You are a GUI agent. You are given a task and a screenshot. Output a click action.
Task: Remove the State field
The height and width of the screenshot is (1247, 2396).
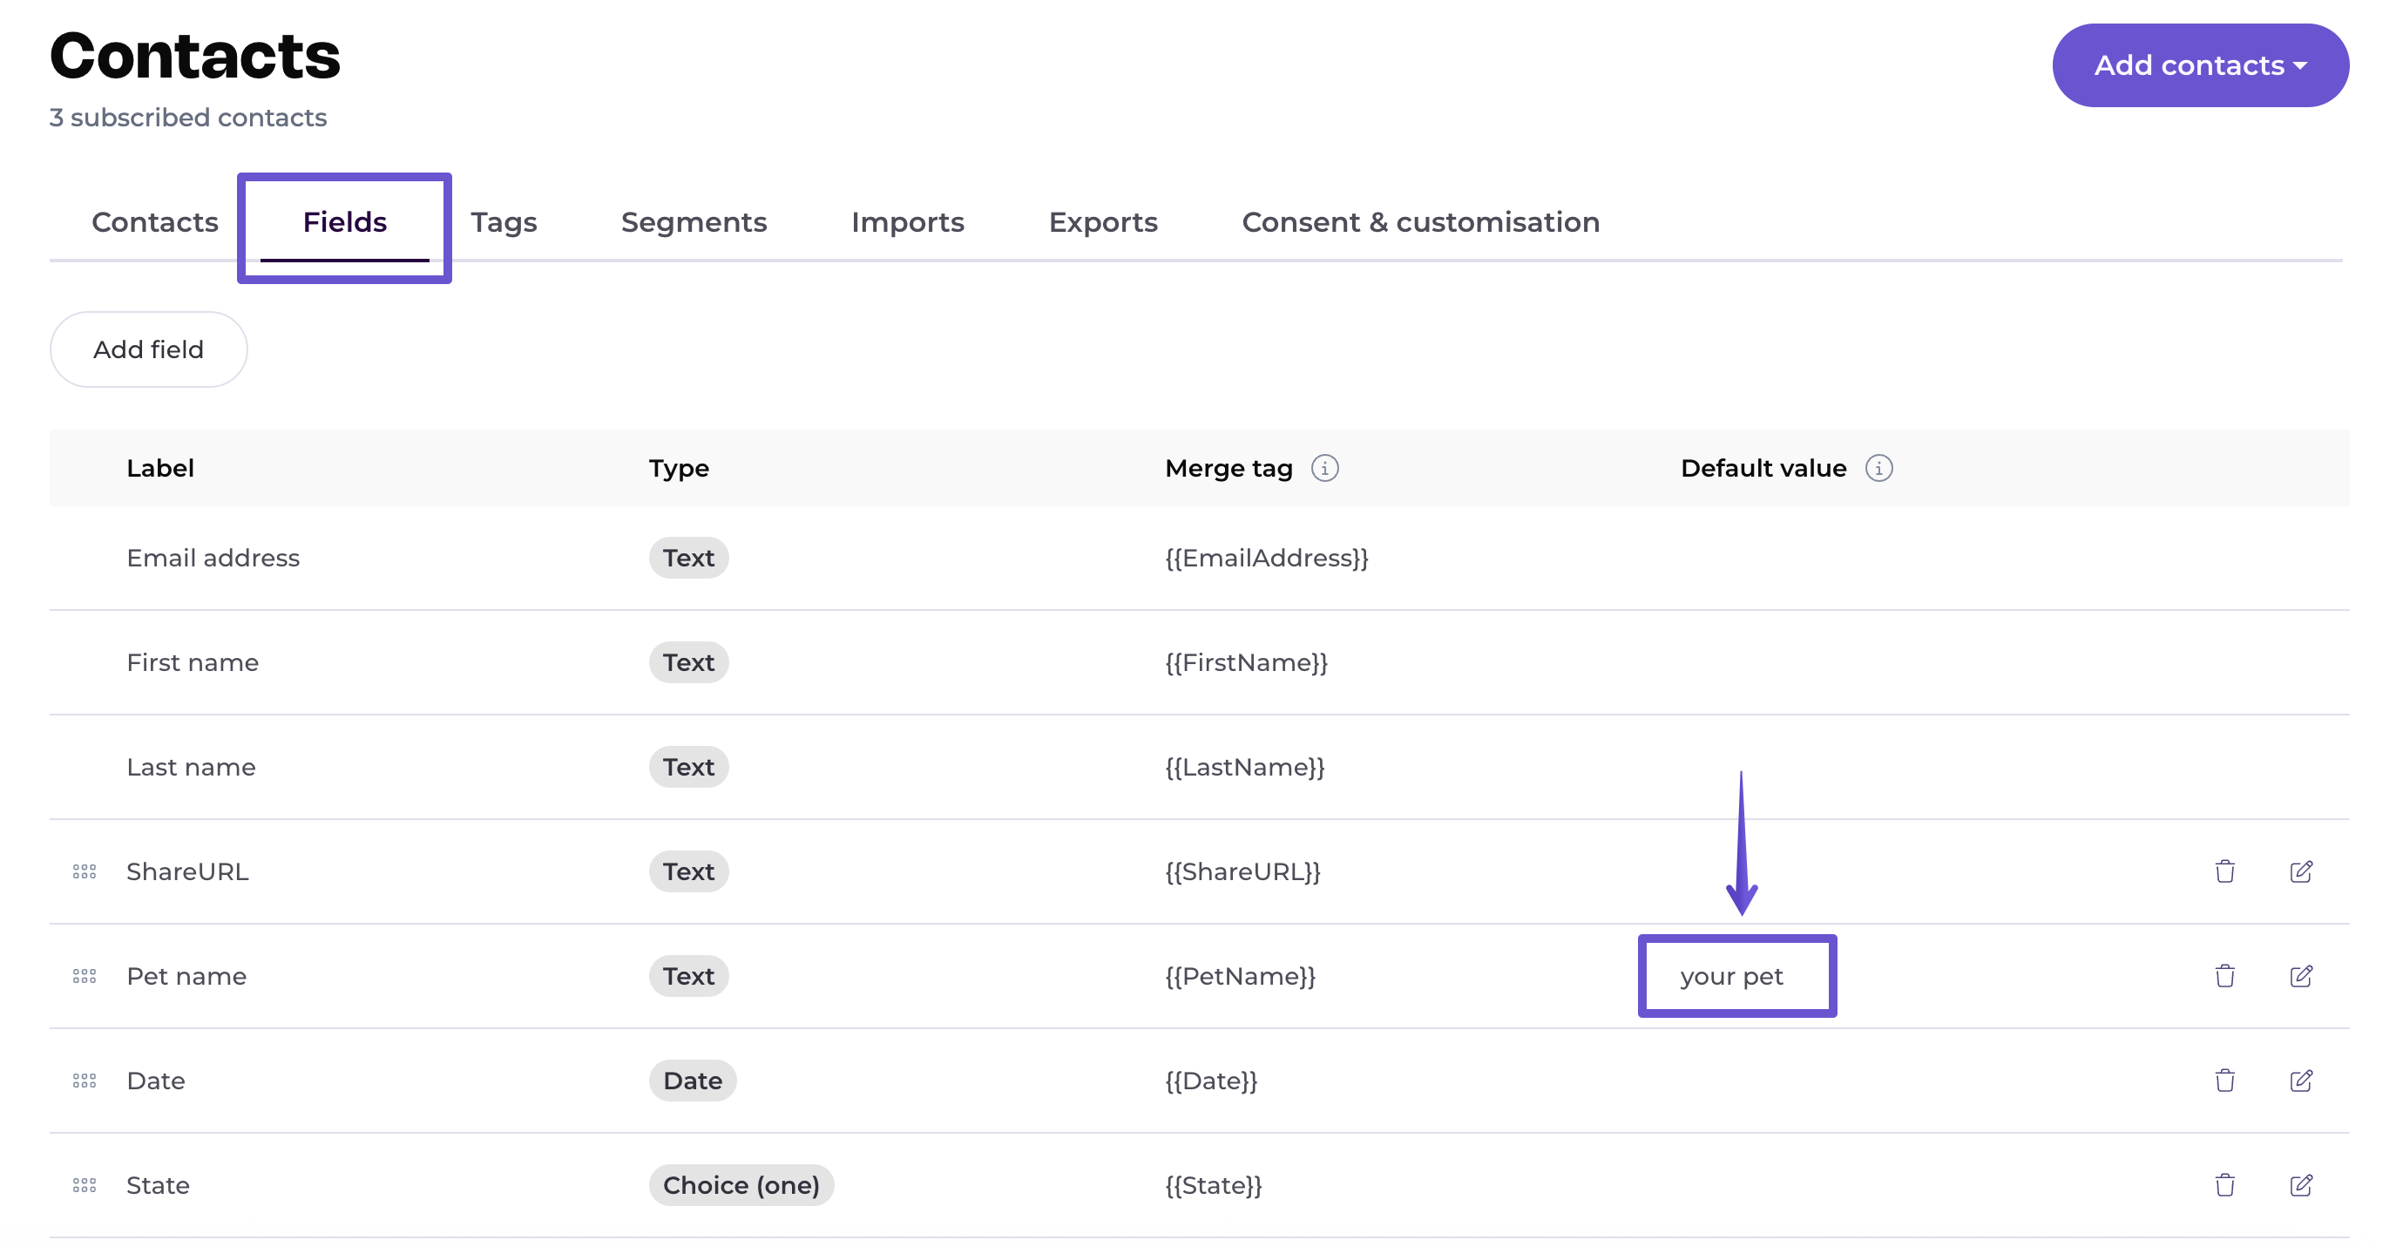[2224, 1184]
